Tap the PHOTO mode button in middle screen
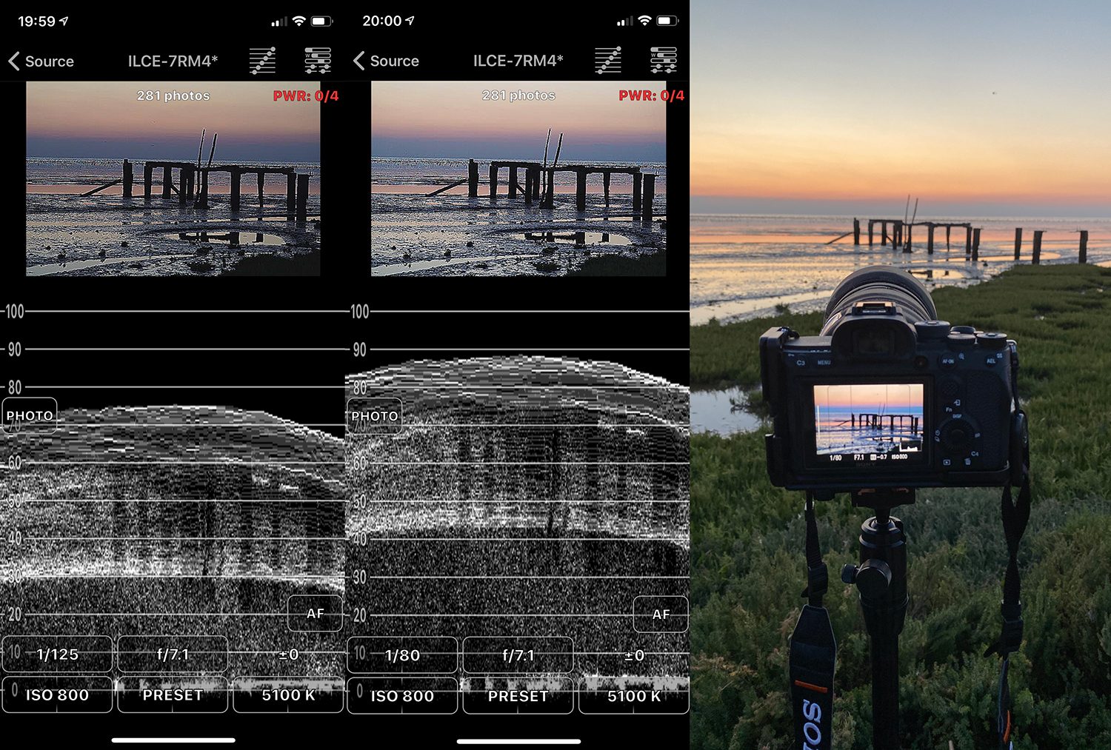1111x750 pixels. pyautogui.click(x=375, y=415)
